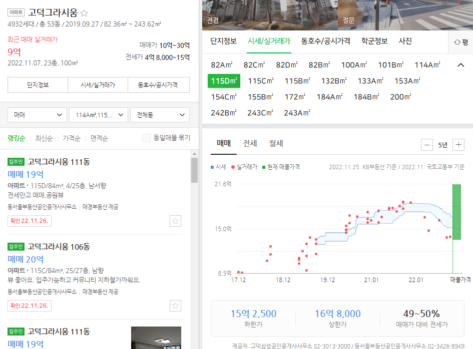Select area type 184B㎡
The height and width of the screenshot is (349, 473).
[366, 97]
